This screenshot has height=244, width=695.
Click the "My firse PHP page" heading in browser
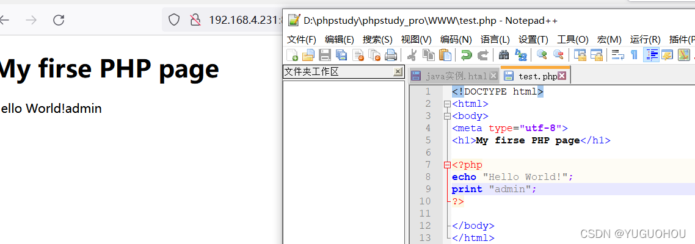[109, 69]
